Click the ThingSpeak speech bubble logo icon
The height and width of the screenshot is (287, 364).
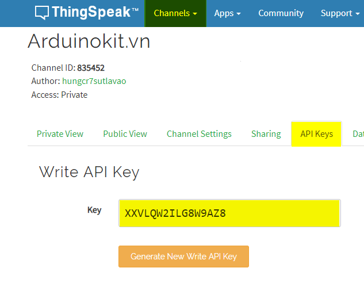pos(42,13)
